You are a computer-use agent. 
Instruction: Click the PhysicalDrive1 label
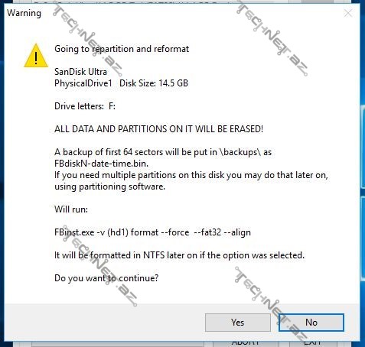coord(83,83)
